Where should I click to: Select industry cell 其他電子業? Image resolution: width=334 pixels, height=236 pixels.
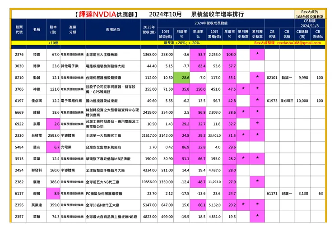click(x=73, y=66)
